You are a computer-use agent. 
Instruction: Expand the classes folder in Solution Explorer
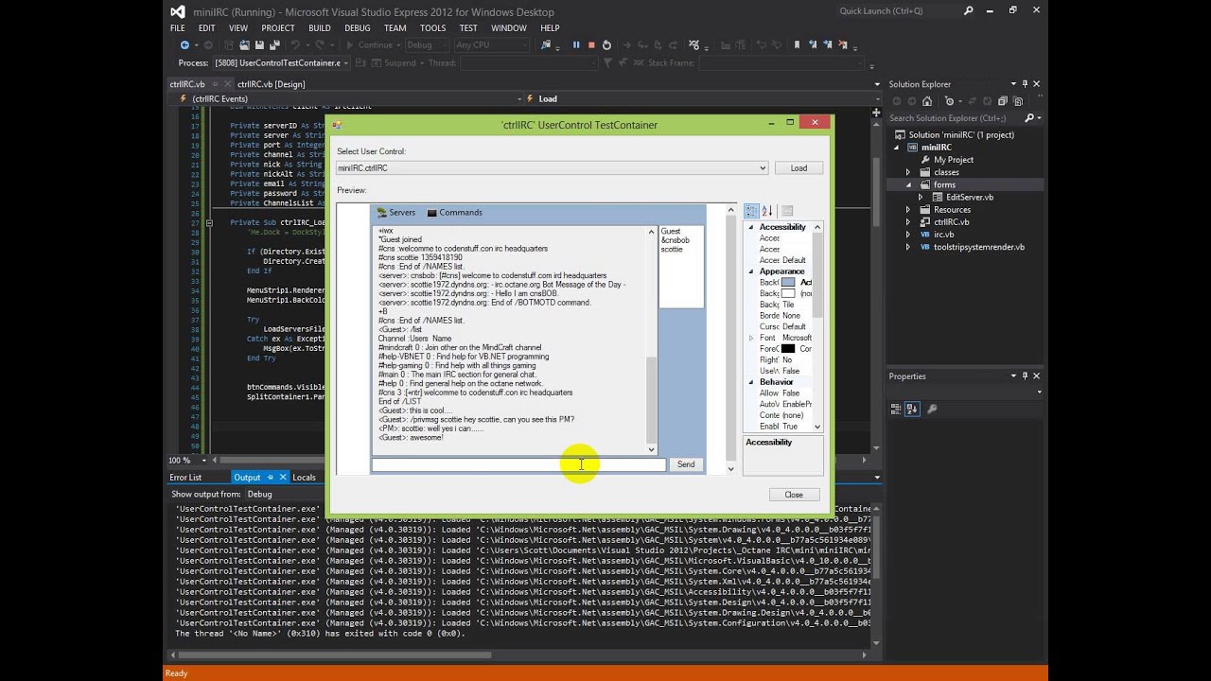click(908, 172)
